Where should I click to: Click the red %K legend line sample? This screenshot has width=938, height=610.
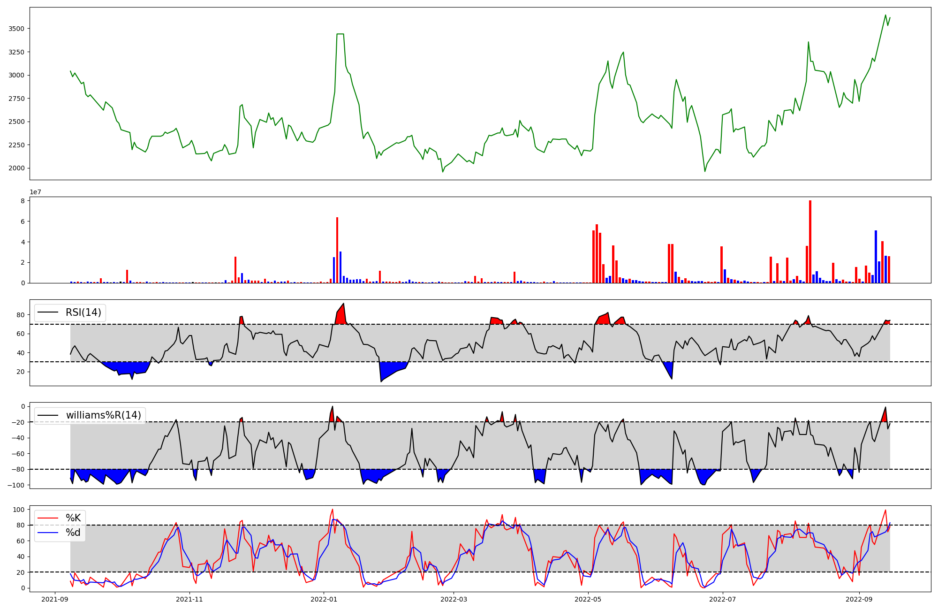click(49, 518)
